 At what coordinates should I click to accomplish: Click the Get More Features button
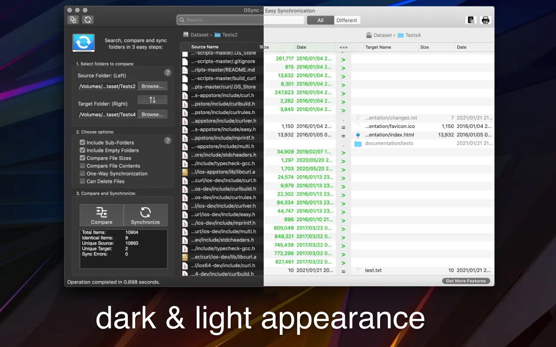point(466,281)
